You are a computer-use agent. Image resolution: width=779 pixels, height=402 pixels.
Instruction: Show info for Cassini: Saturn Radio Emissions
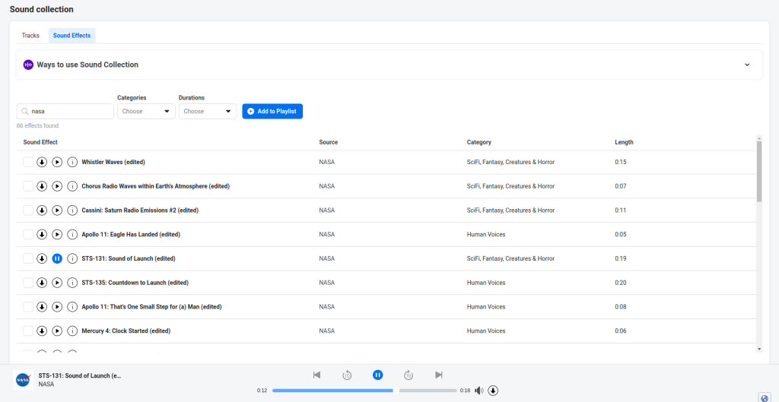tap(72, 210)
